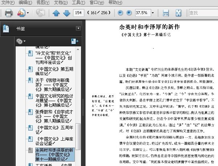
Task: Click the page number field showing 154
Action: coord(78,13)
